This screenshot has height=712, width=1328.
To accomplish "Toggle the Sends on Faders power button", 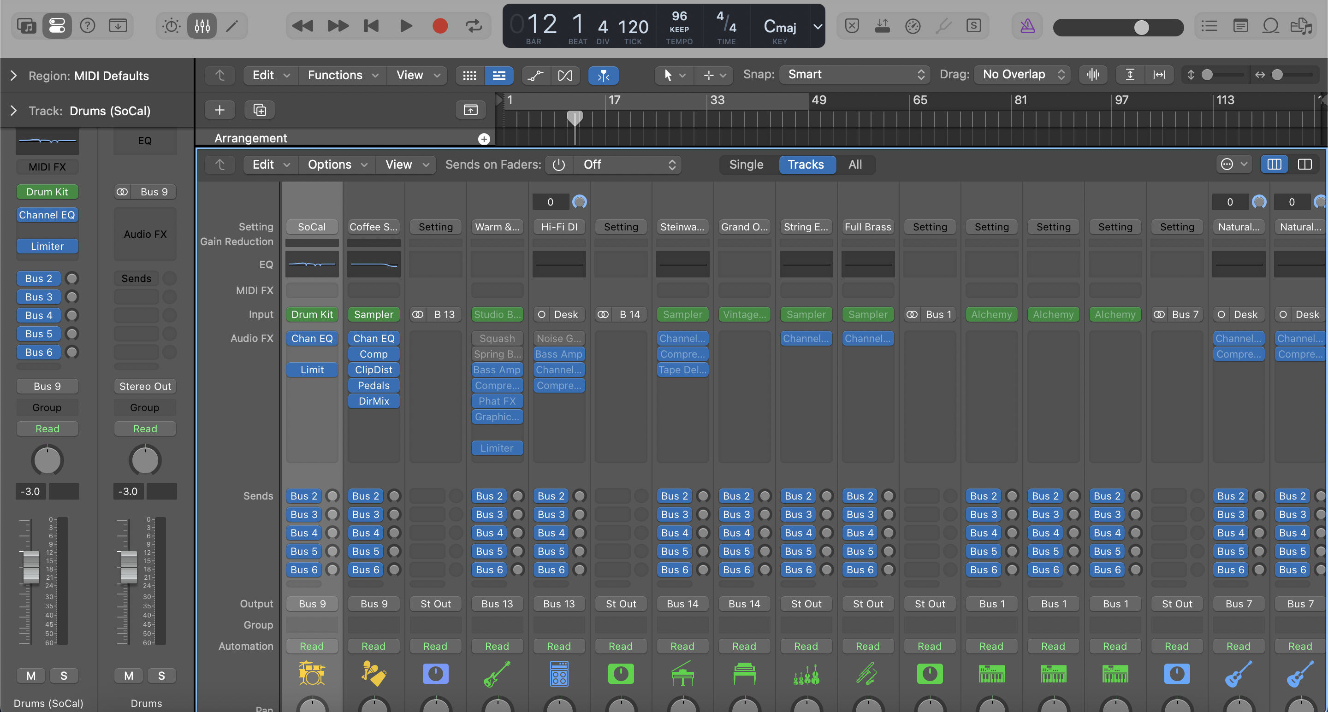I will pyautogui.click(x=558, y=165).
